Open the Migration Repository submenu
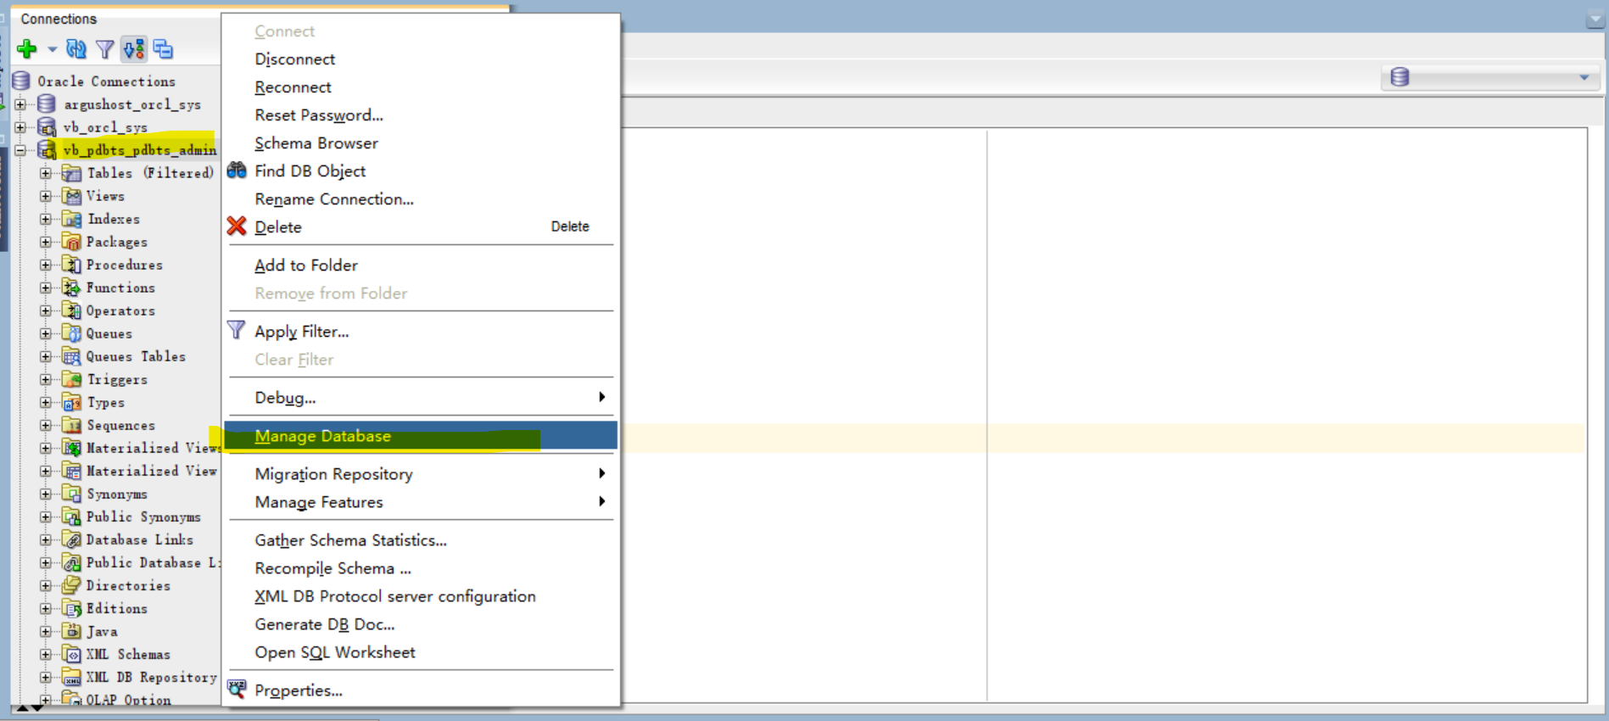The image size is (1609, 721). [x=420, y=473]
